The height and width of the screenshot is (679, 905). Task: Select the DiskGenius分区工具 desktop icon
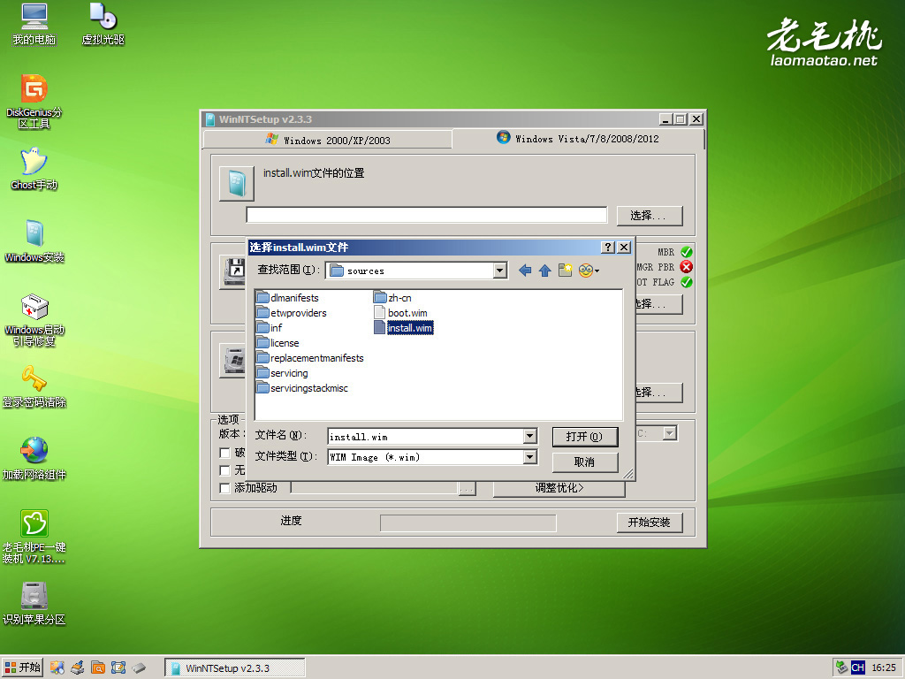coord(34,102)
